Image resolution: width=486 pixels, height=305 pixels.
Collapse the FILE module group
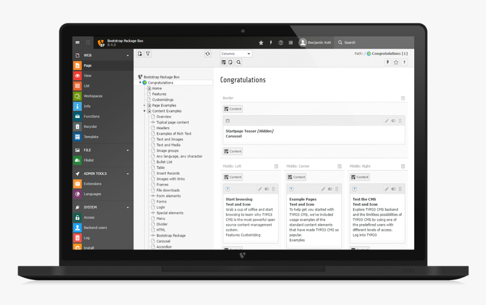(x=128, y=151)
